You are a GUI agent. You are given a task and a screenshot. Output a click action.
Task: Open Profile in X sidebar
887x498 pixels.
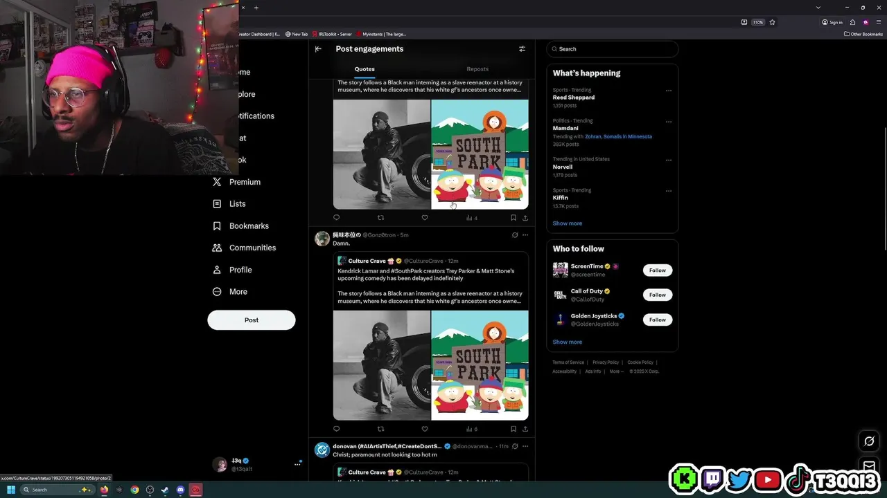232,270
